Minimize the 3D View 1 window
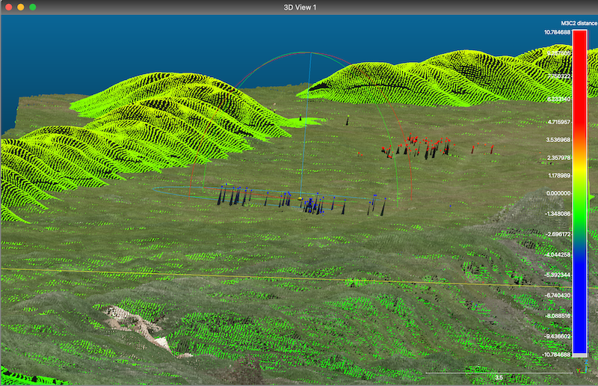The width and height of the screenshot is (598, 386). 21,7
